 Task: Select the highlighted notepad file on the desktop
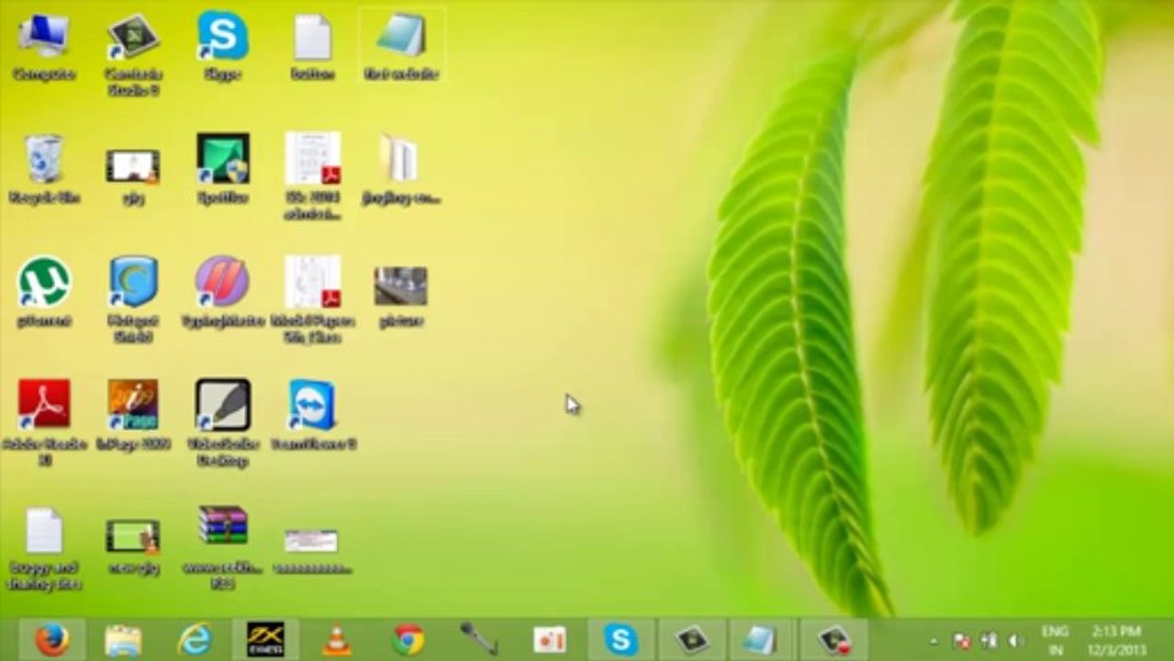click(x=401, y=47)
